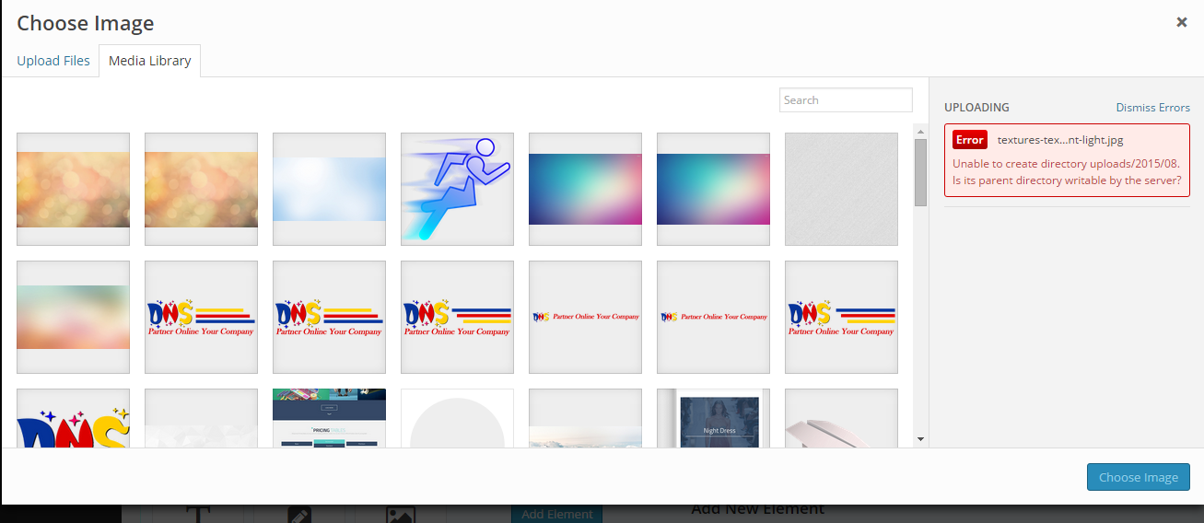Select the white polygon pattern image
1204x523 pixels.
coord(201,418)
